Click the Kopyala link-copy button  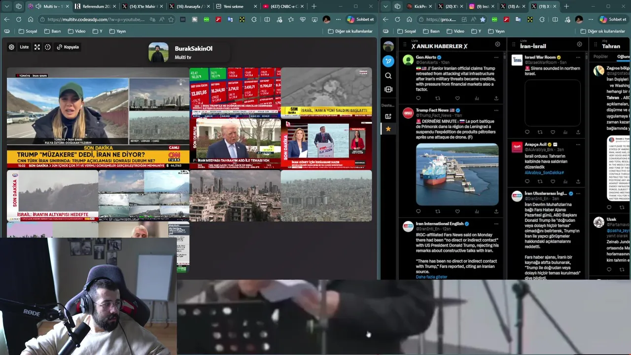pos(68,47)
